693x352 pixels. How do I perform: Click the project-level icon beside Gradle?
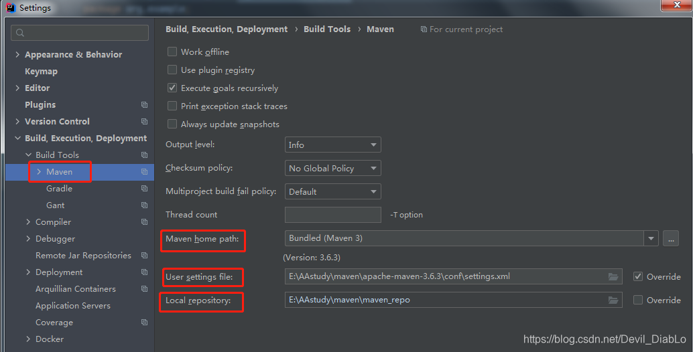[144, 188]
